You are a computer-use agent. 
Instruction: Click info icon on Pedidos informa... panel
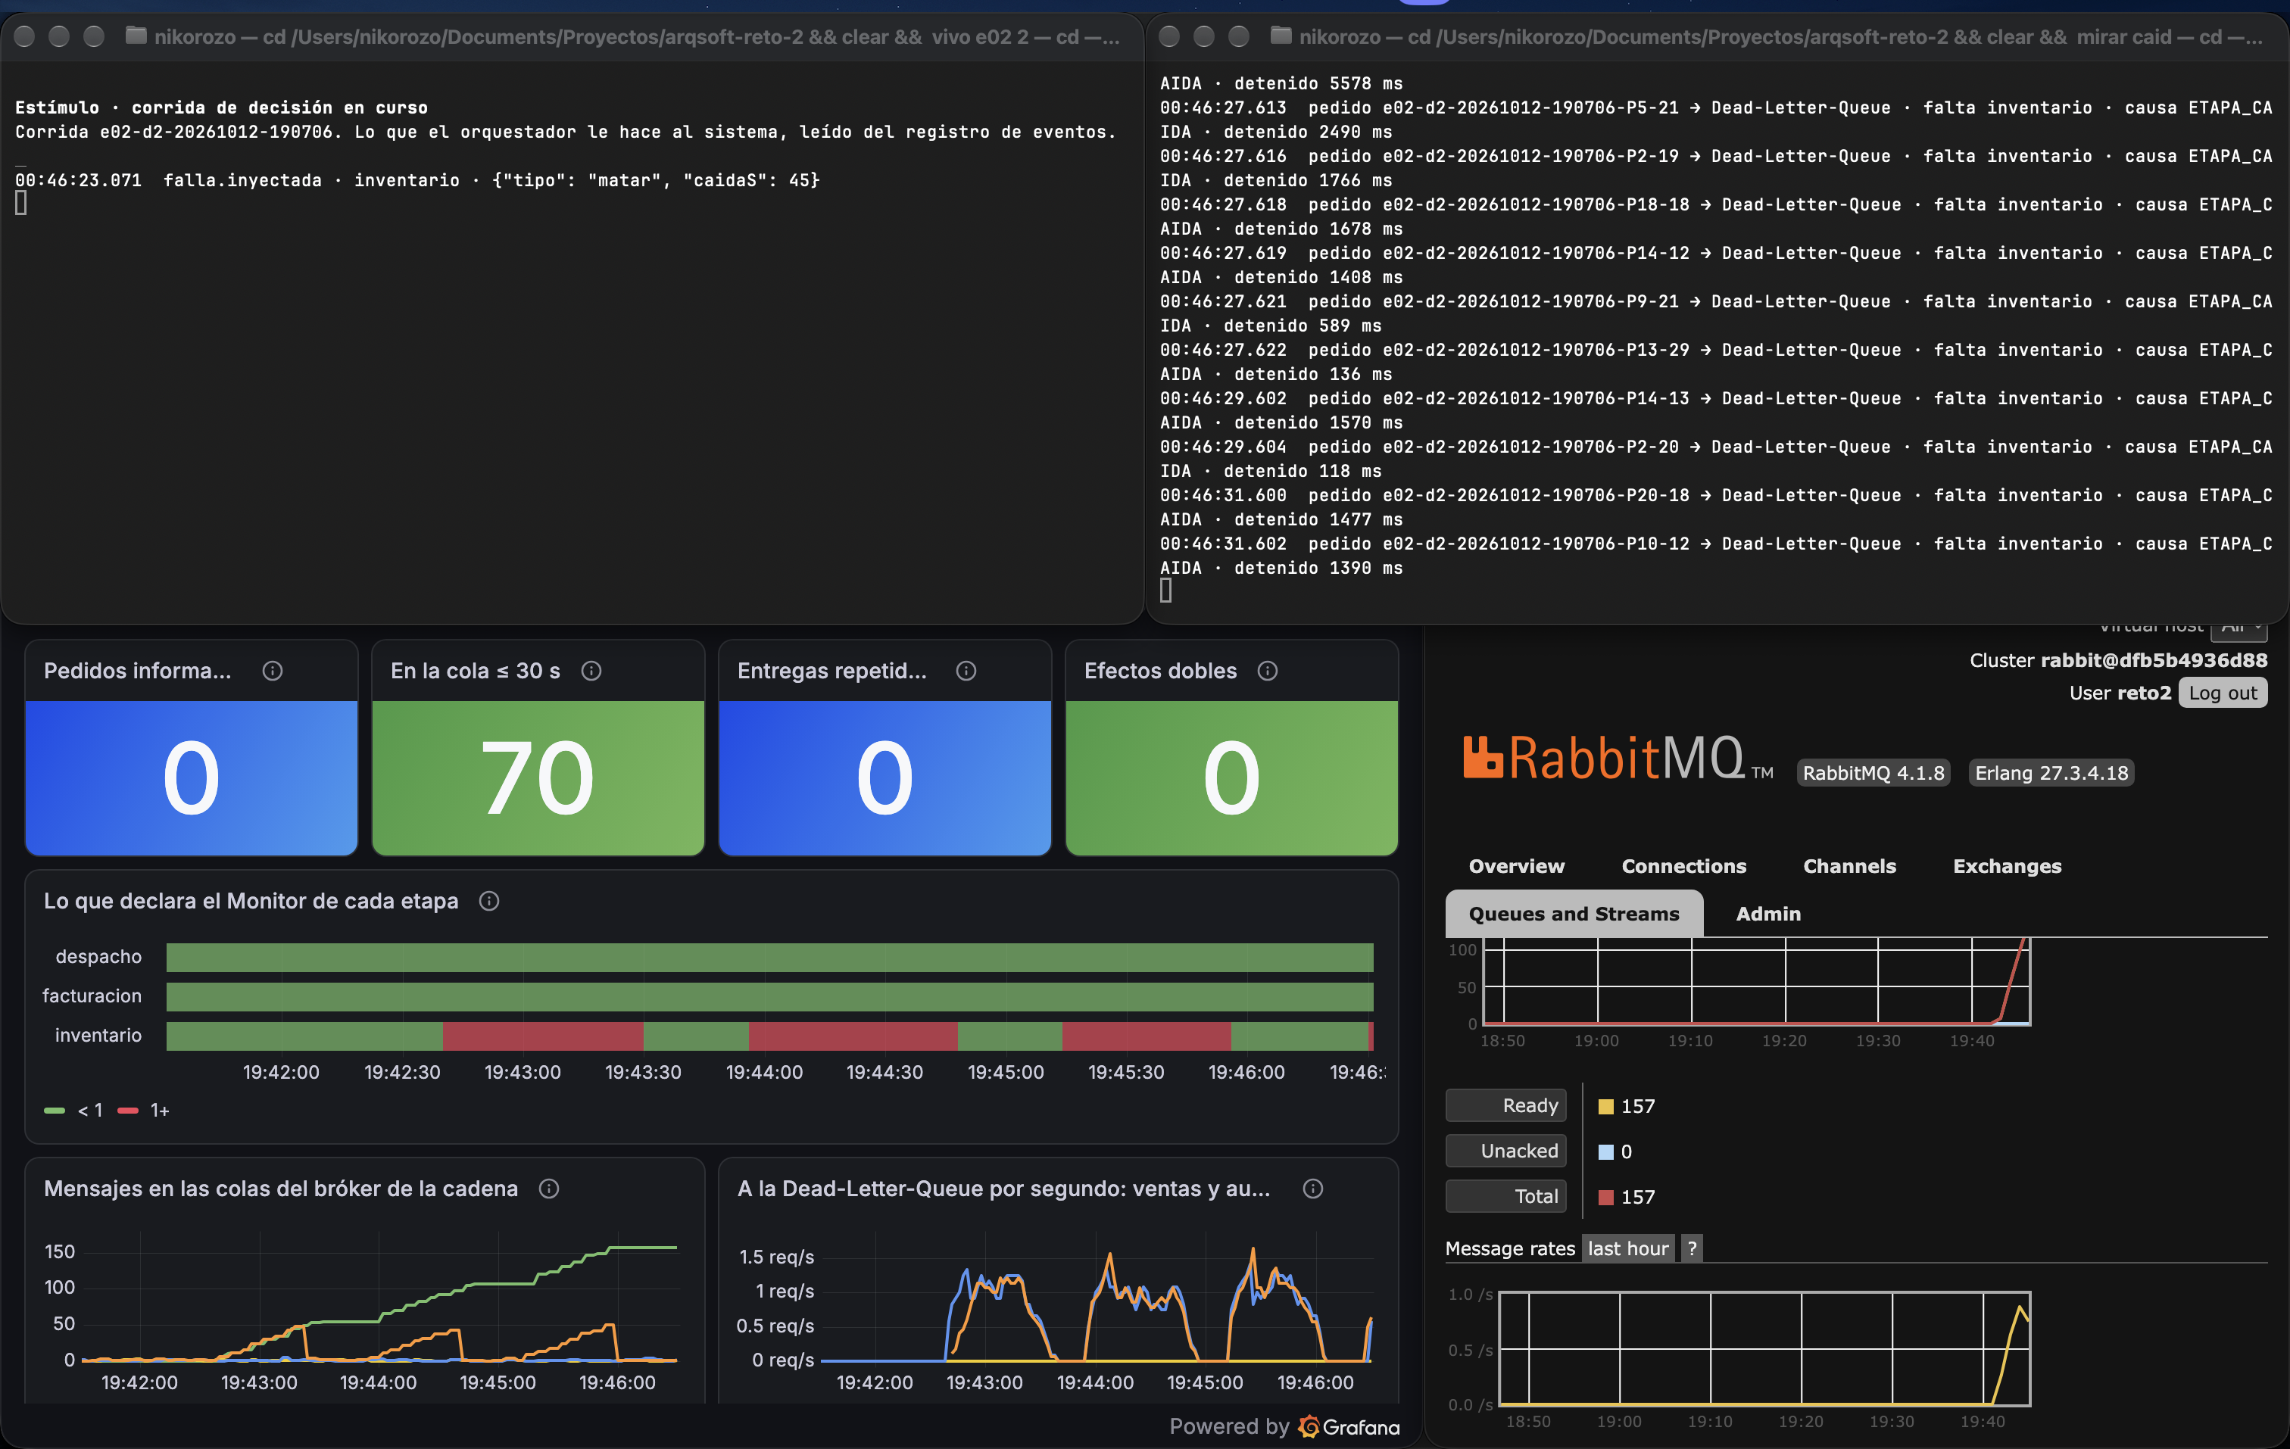(272, 670)
